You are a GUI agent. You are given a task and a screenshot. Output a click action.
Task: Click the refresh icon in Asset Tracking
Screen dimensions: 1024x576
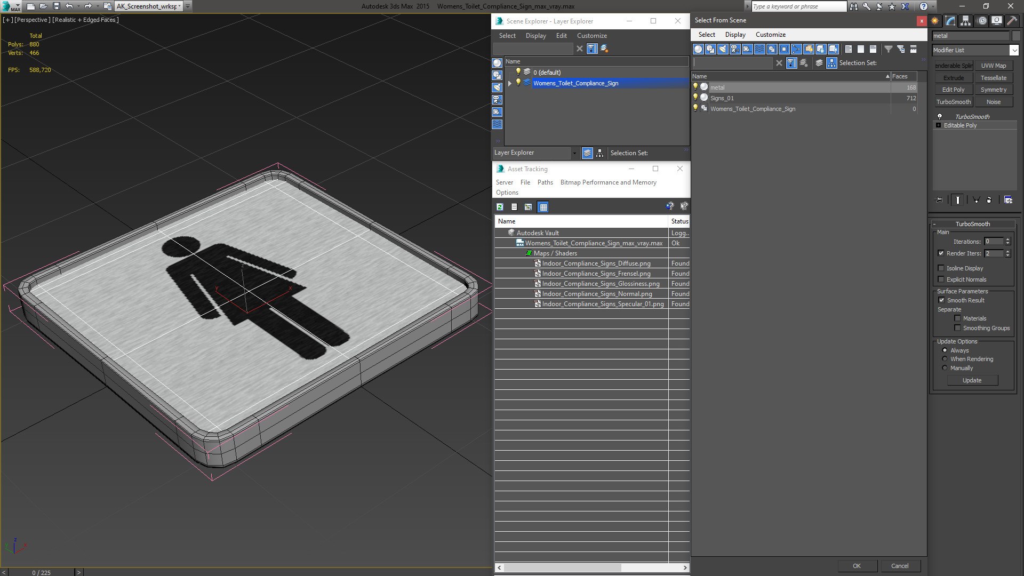coord(500,207)
